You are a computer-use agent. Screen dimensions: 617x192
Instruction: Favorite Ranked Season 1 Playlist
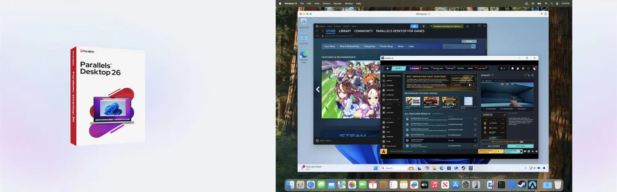click(x=475, y=124)
